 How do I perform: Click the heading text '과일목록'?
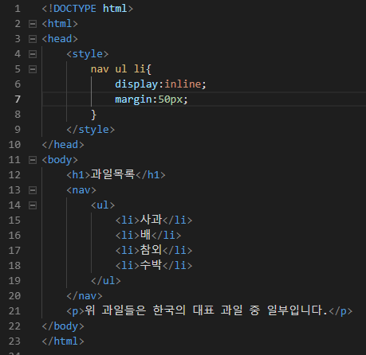click(113, 174)
